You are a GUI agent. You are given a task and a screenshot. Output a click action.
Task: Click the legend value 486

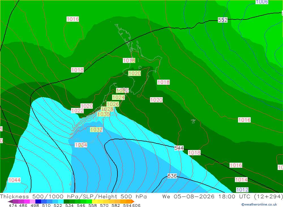tap(23, 205)
